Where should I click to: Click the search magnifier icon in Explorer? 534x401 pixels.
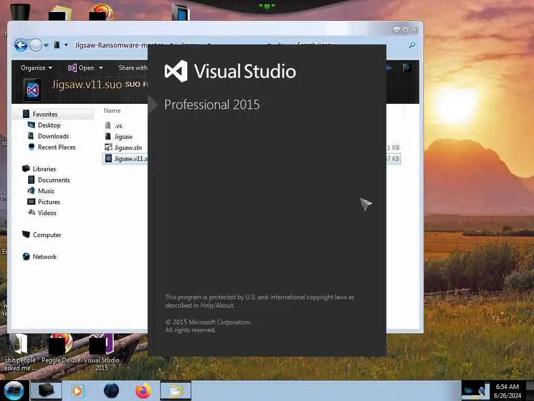point(412,45)
